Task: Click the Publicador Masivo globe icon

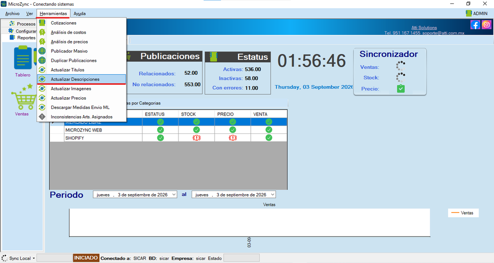Action: pos(42,51)
